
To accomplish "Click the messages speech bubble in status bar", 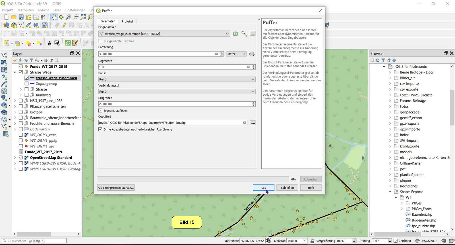I will (444, 241).
